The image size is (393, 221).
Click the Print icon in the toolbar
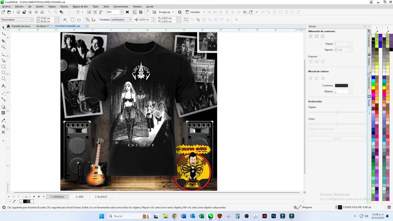tap(42, 12)
